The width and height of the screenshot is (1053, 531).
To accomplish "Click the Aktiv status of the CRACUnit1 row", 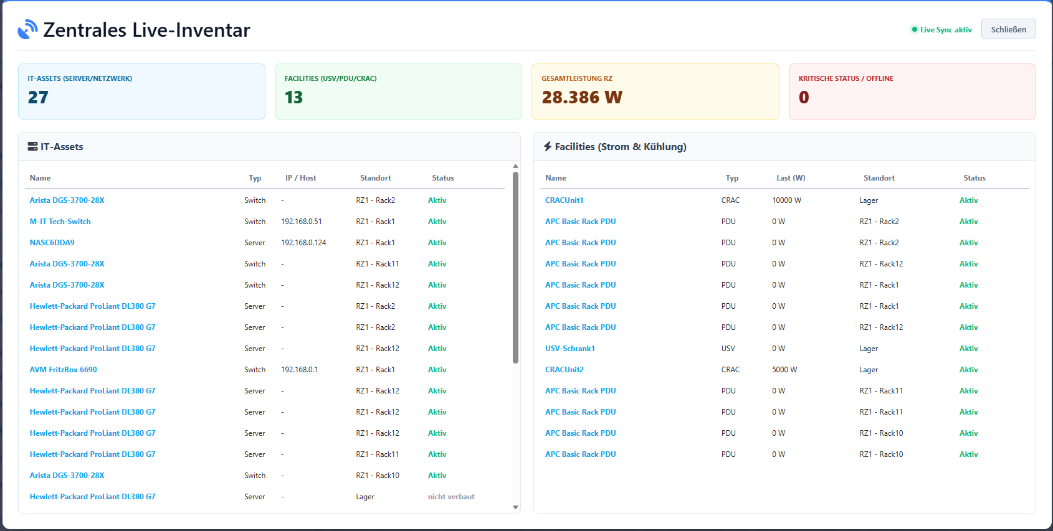I will click(969, 200).
